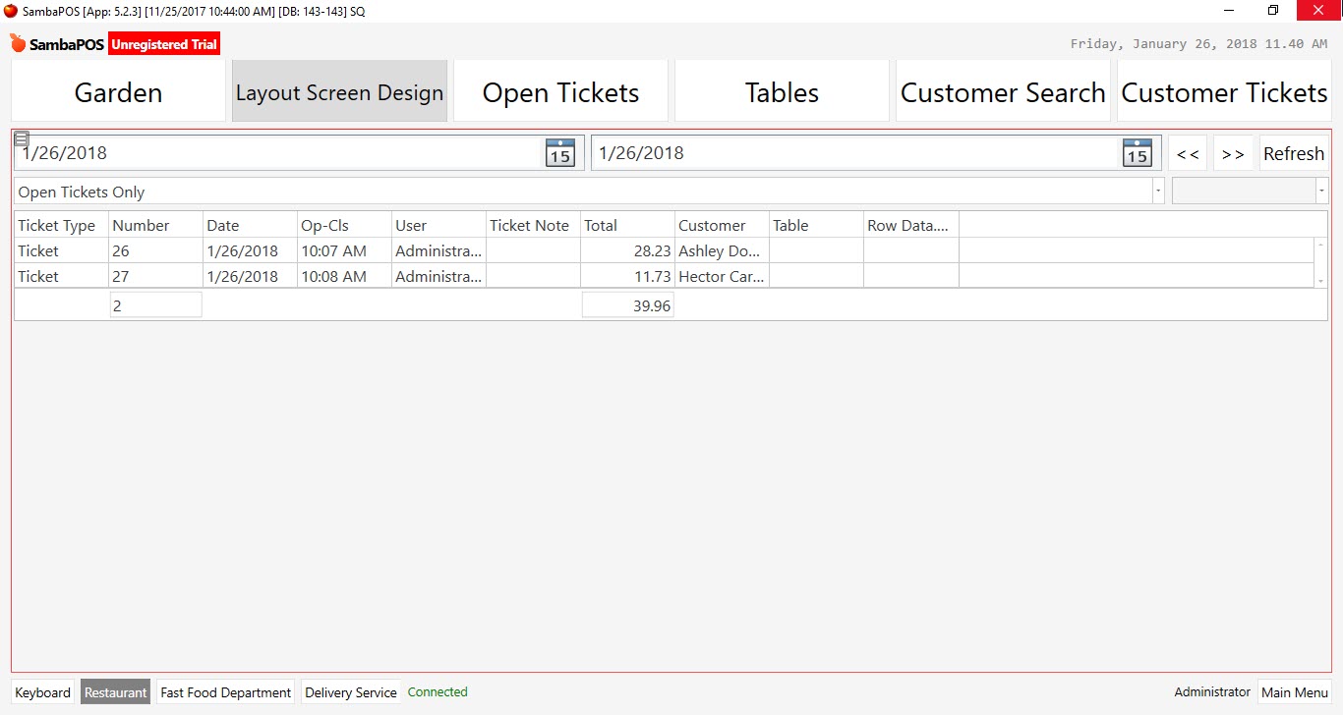The width and height of the screenshot is (1343, 715).
Task: Switch to the Fast Food Department
Action: [x=224, y=691]
